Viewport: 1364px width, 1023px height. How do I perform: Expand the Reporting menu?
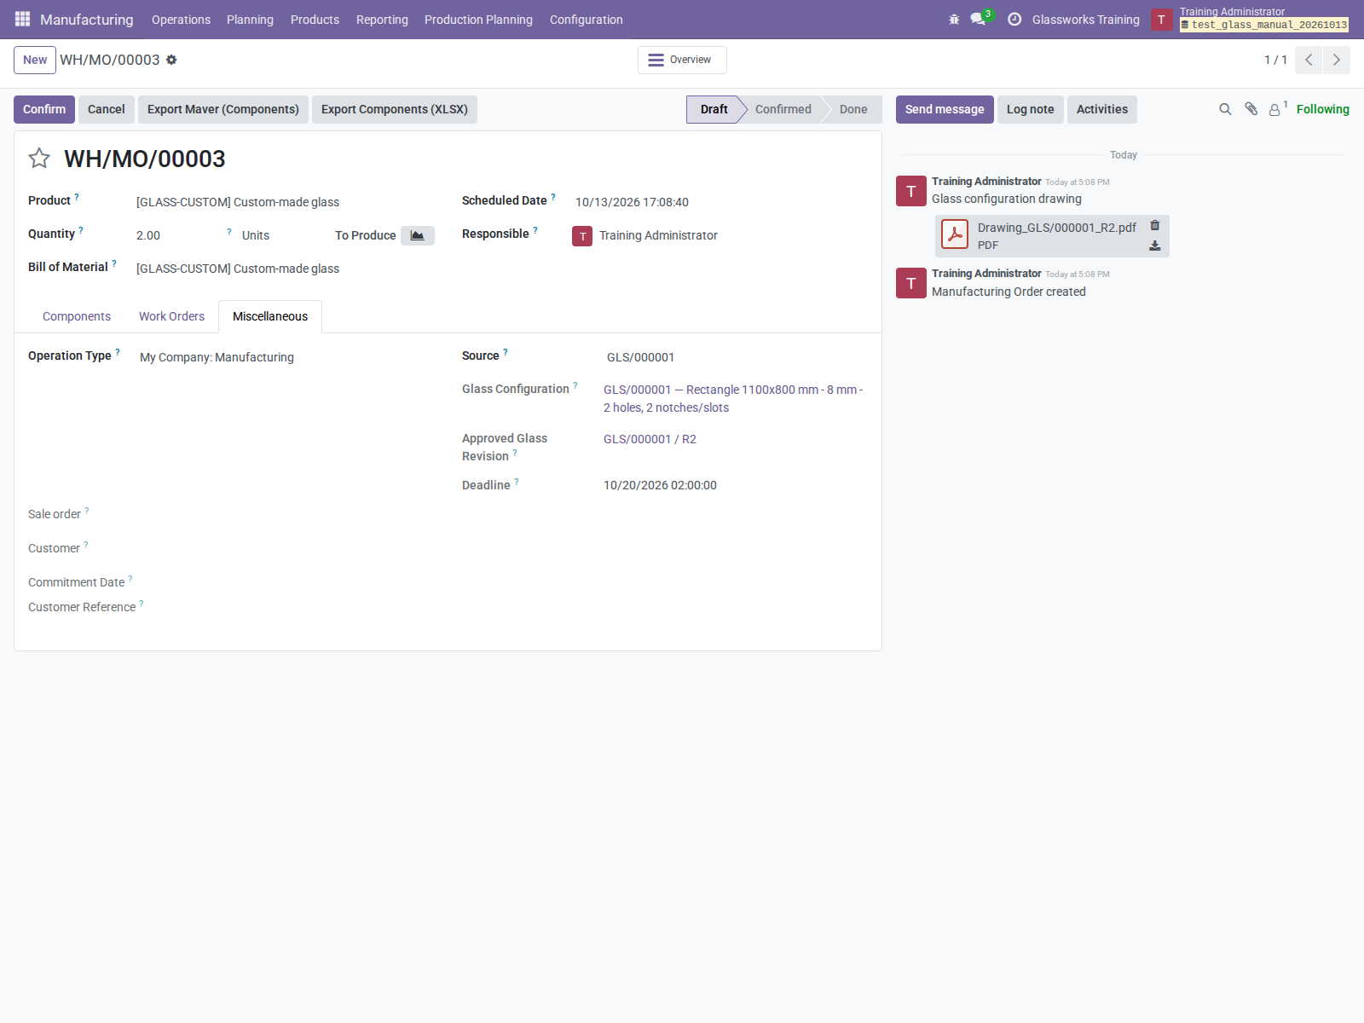382,20
